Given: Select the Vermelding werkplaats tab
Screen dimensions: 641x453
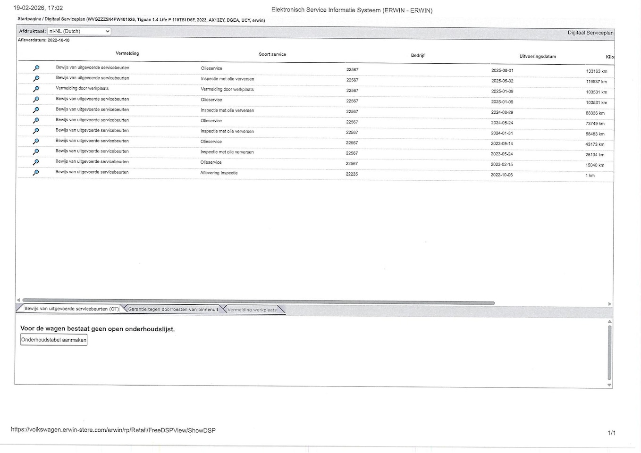Looking at the screenshot, I should [252, 310].
